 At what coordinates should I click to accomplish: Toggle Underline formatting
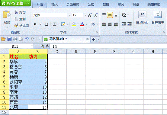coord(47,24)
